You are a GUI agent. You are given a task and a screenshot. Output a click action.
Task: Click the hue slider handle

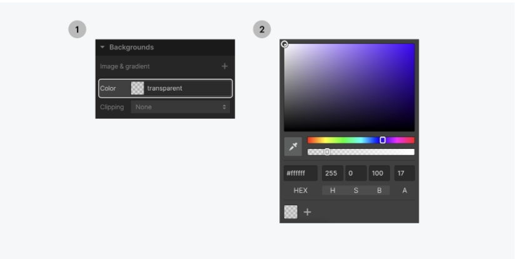tap(382, 140)
